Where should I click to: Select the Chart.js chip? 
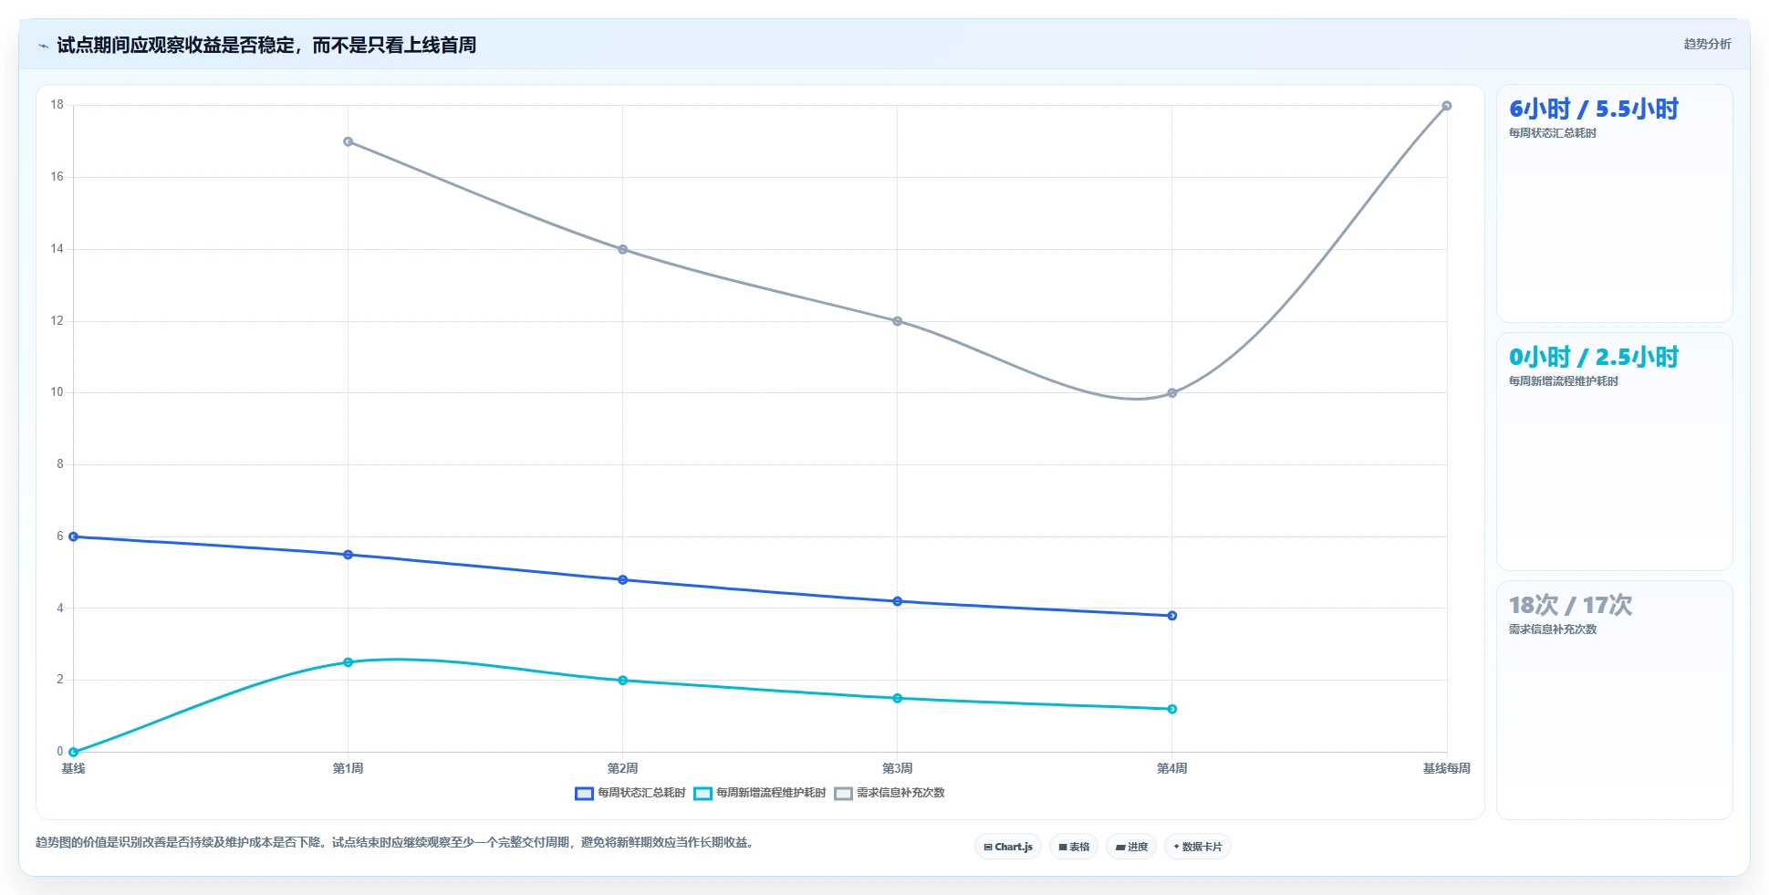(1008, 847)
